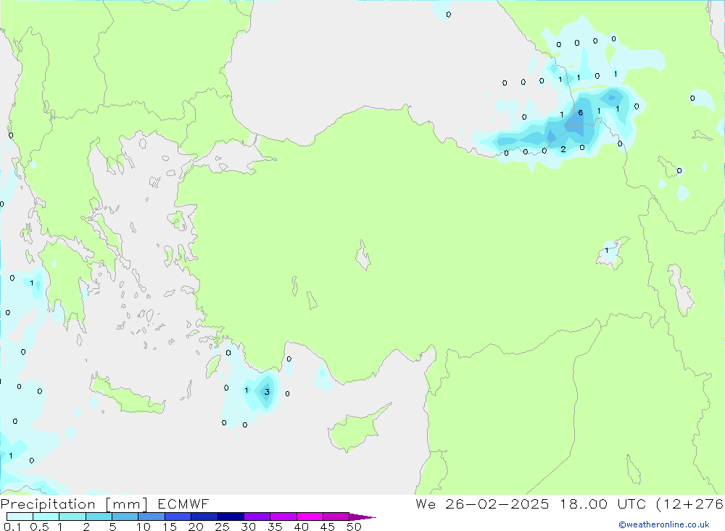Click the '18..00' time in caption

coord(584,503)
